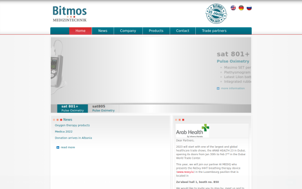Click the News section heading

(x=67, y=120)
